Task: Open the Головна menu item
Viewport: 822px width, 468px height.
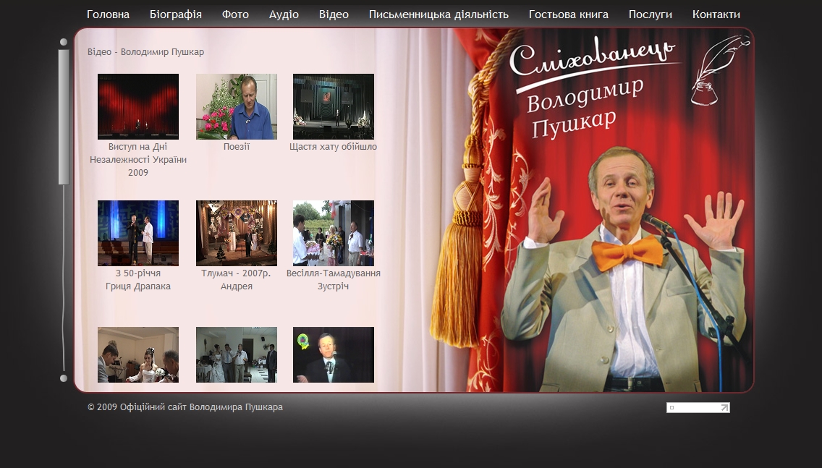Action: coord(107,14)
